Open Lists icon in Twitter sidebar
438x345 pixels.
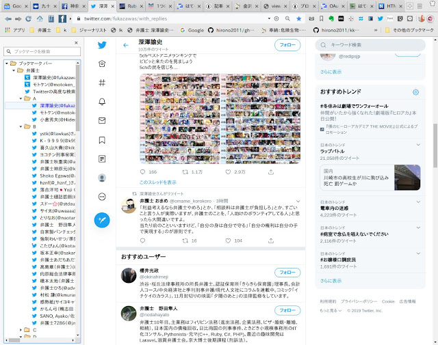pyautogui.click(x=102, y=158)
